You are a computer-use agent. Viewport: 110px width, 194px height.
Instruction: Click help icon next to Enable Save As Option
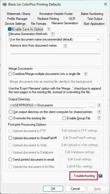coord(49,29)
